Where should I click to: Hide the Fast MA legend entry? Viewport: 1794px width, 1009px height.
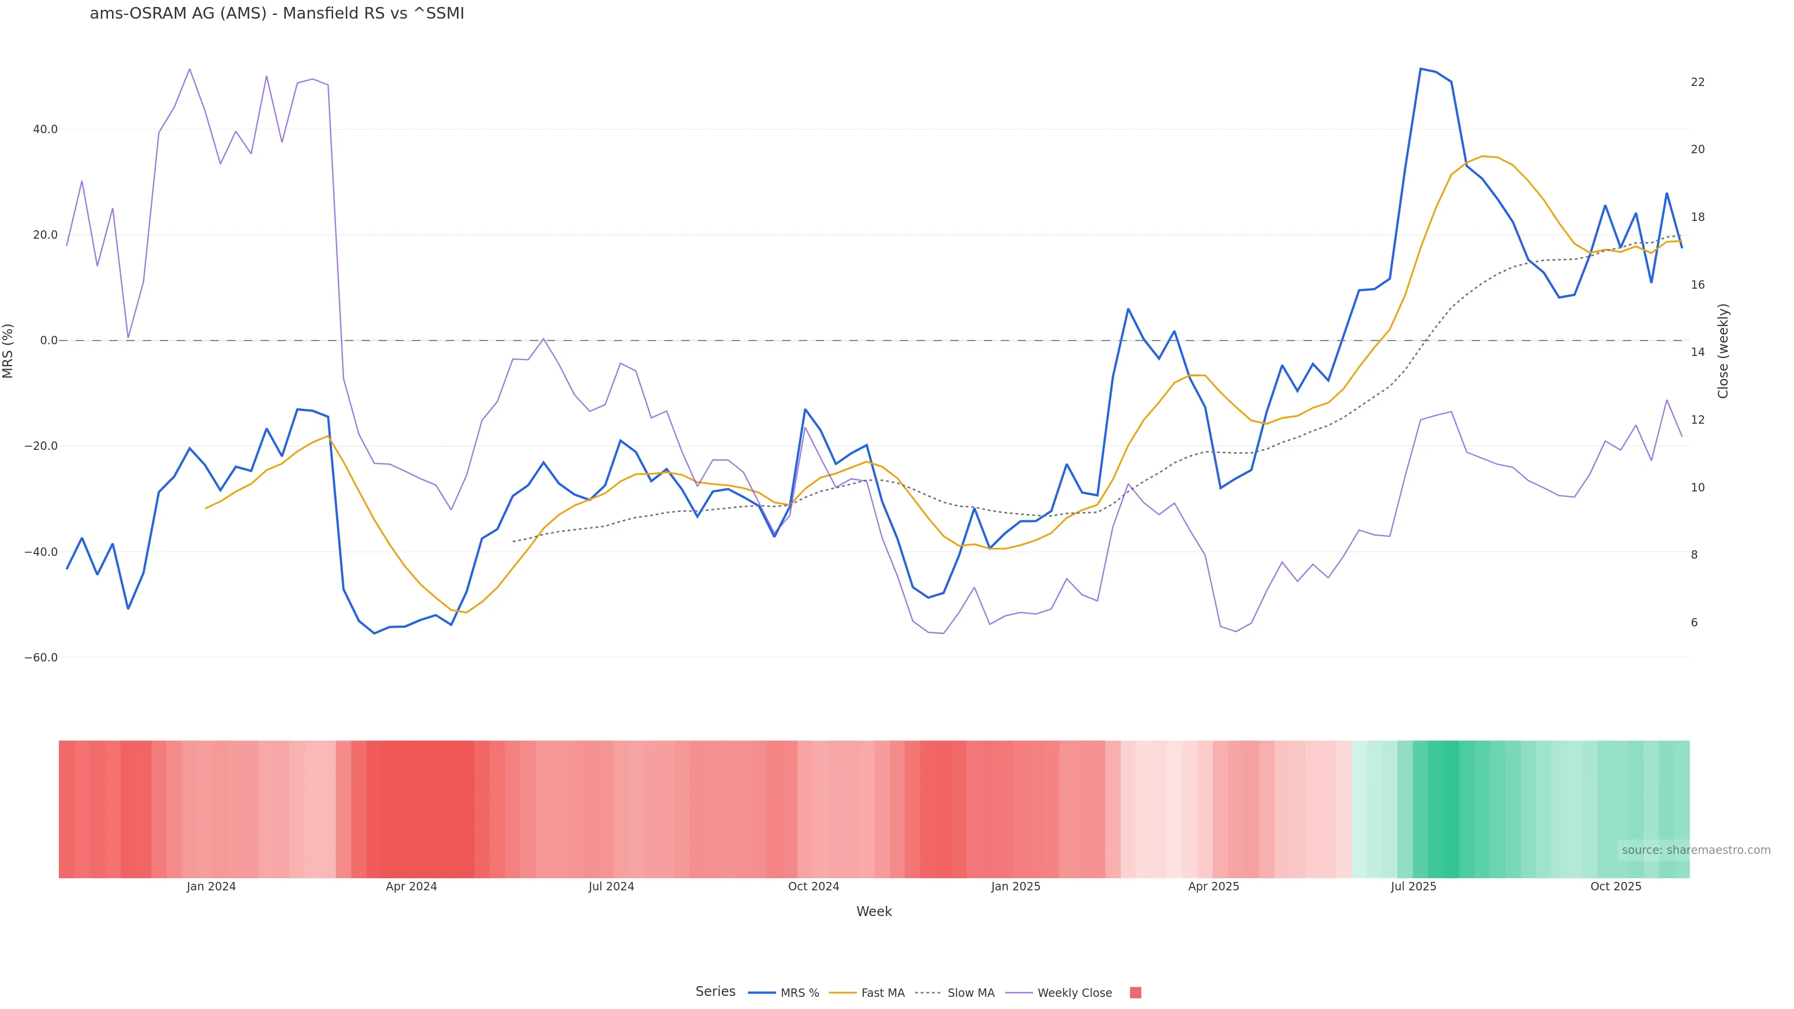coord(867,993)
